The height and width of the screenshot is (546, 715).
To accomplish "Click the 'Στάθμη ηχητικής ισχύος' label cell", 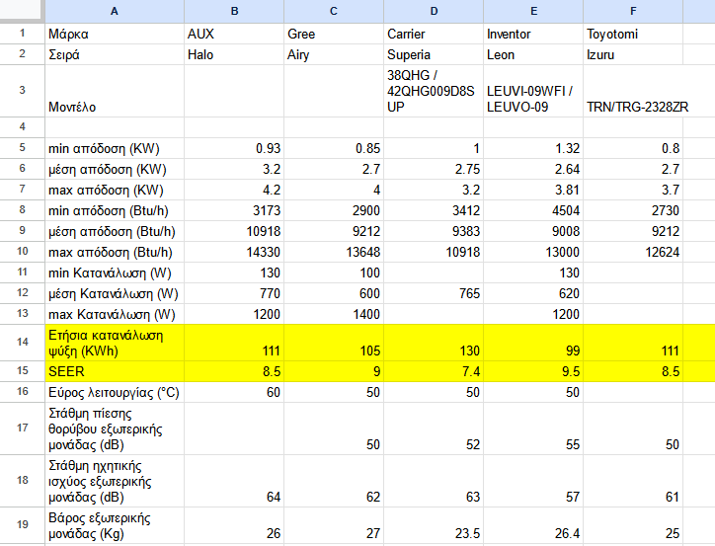I will (x=115, y=481).
